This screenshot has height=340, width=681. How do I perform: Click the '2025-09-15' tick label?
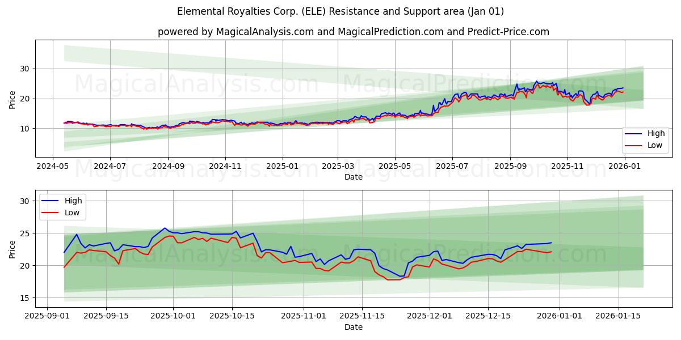pos(106,317)
